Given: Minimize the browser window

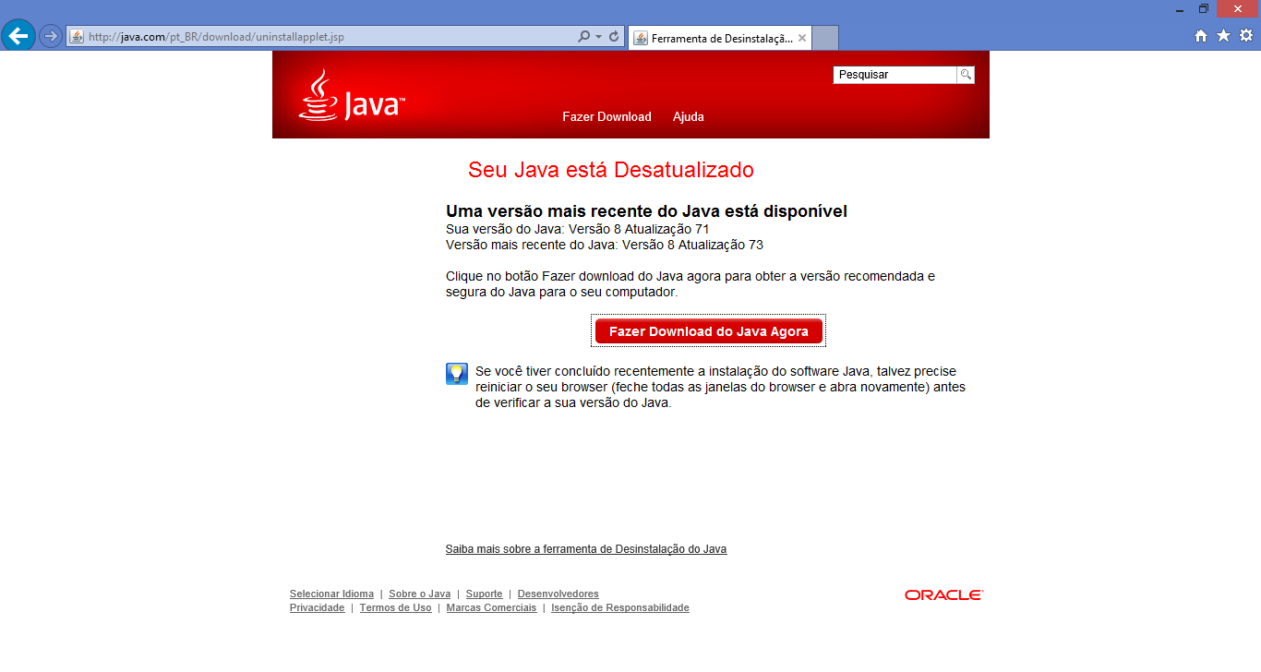Looking at the screenshot, I should [x=1180, y=9].
